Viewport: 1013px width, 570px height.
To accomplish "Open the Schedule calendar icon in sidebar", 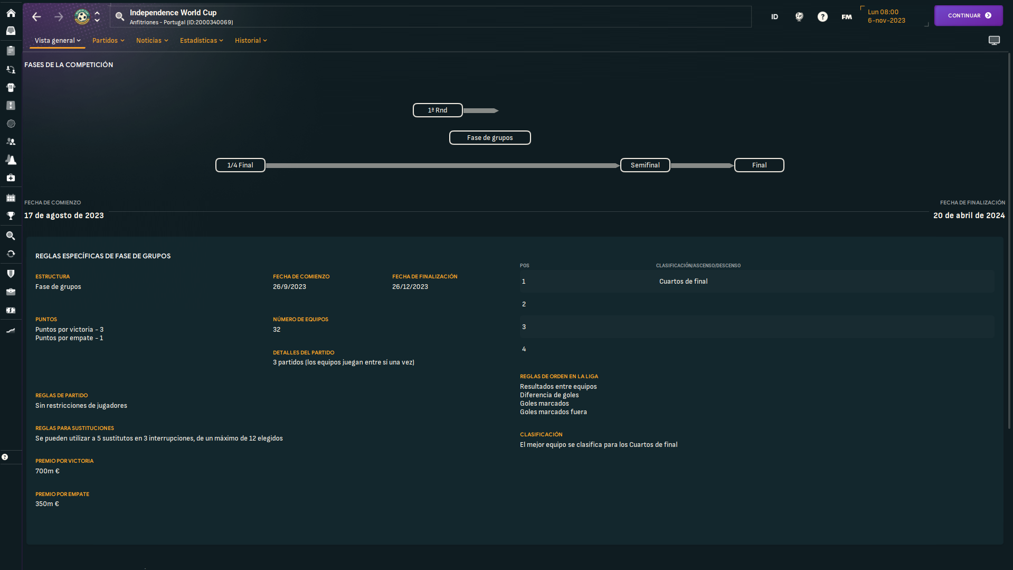I will [x=11, y=198].
